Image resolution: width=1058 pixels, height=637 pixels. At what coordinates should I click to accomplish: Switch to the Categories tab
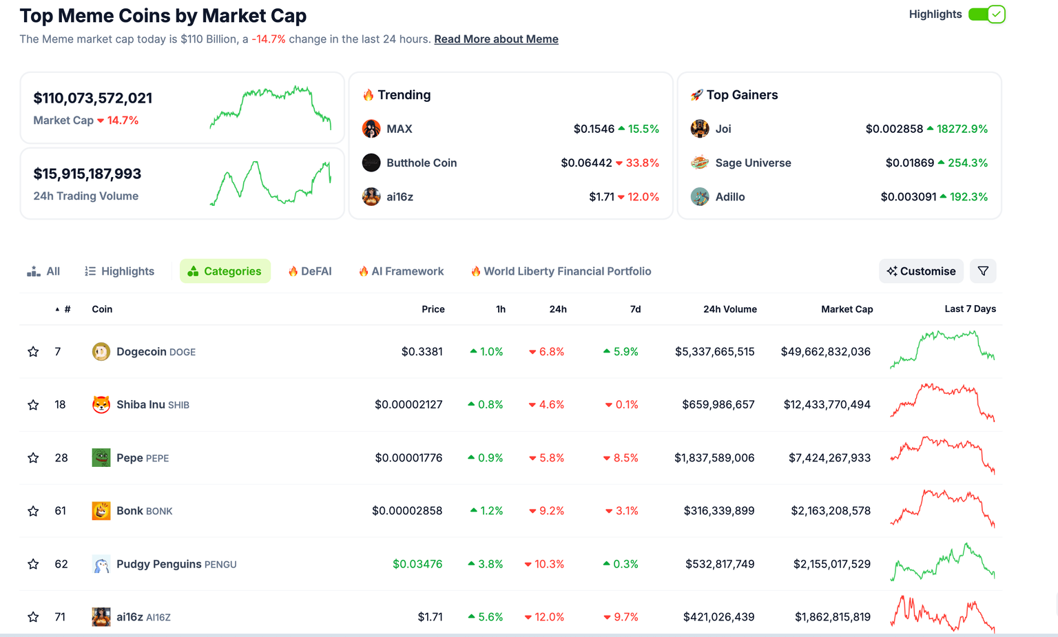click(x=225, y=271)
